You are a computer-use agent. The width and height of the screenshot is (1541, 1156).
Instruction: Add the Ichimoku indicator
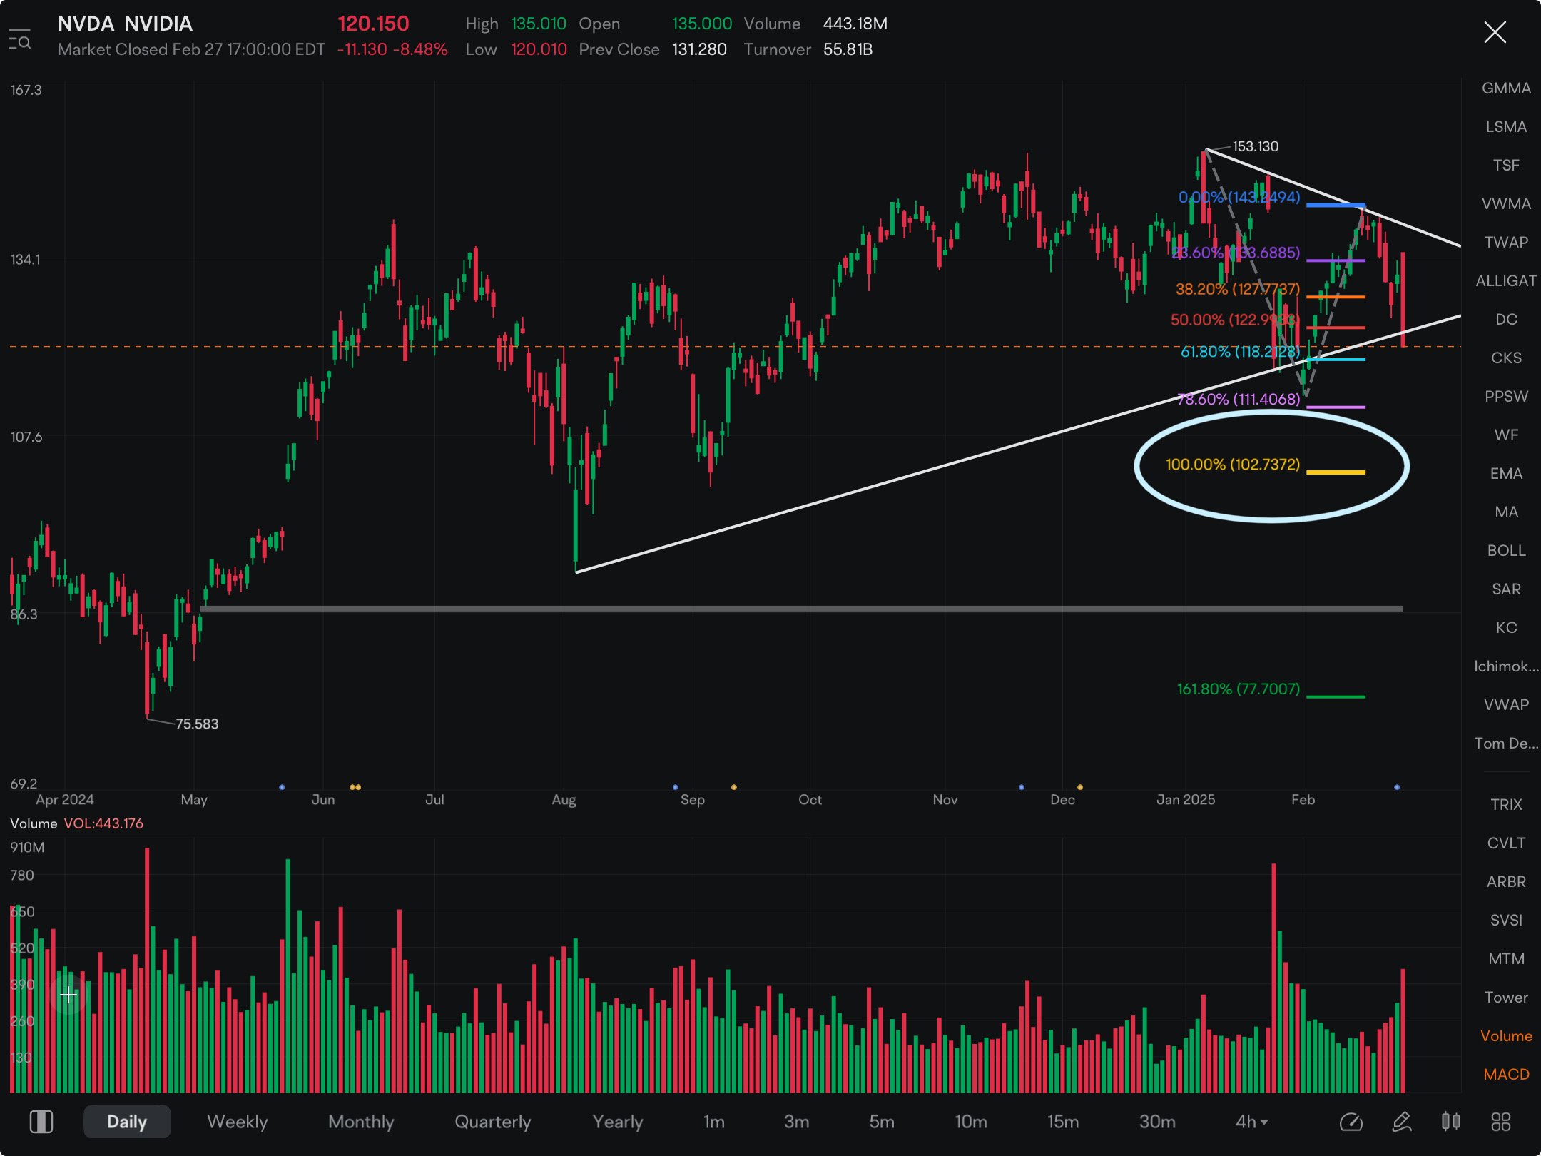(1506, 666)
